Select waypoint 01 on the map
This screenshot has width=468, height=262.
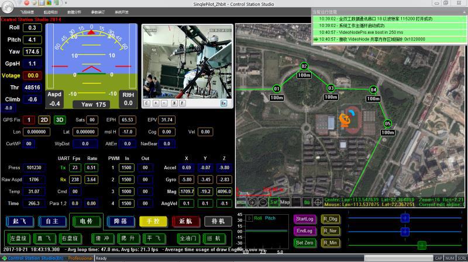[x=276, y=89]
